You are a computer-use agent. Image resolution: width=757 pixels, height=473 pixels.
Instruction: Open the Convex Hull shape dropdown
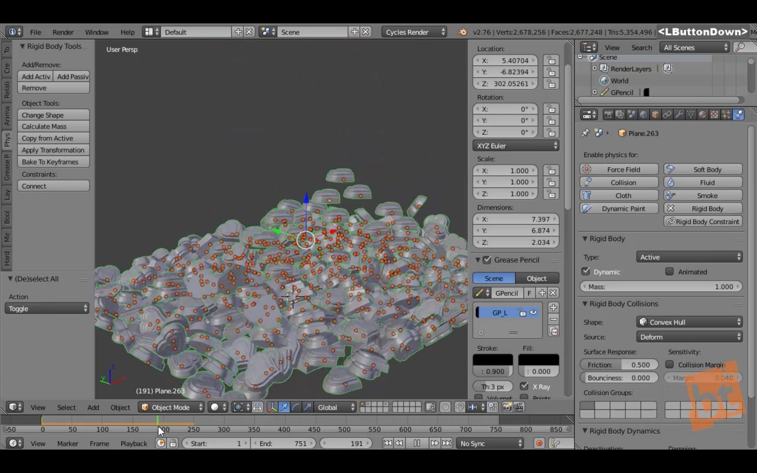click(690, 322)
